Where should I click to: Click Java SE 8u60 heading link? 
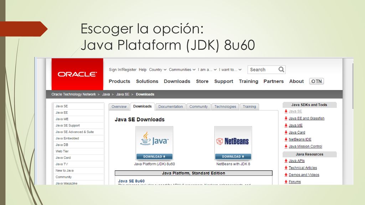click(x=131, y=181)
